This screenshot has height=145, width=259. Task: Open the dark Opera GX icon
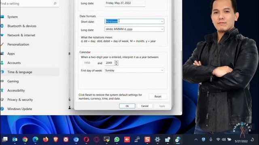pos(96,139)
